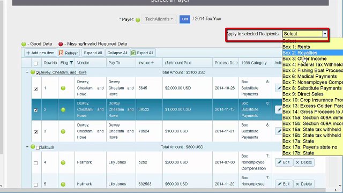
Task: Choose Box 1: Rents option
Action: [312, 47]
